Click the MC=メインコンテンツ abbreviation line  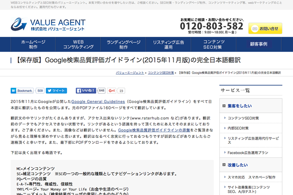click(36, 169)
